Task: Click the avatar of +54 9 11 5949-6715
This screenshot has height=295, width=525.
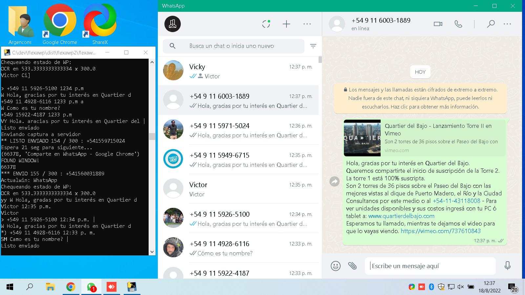Action: [173, 159]
